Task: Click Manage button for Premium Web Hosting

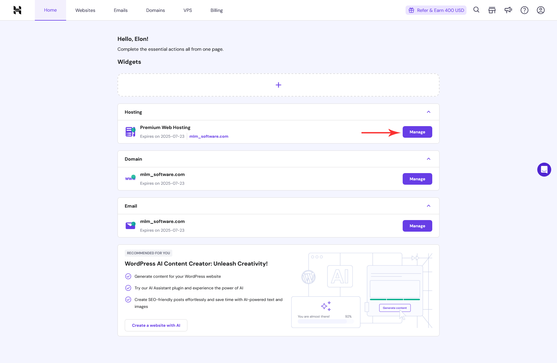Action: (417, 132)
